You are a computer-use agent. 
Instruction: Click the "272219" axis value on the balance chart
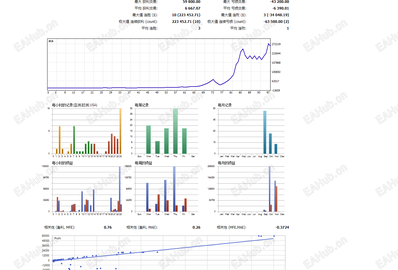[x=276, y=44]
